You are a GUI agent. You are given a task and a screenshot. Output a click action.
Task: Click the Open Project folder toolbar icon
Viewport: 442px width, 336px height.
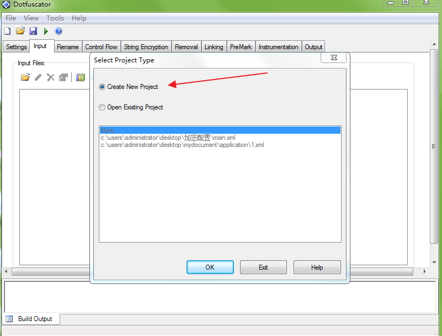point(20,31)
